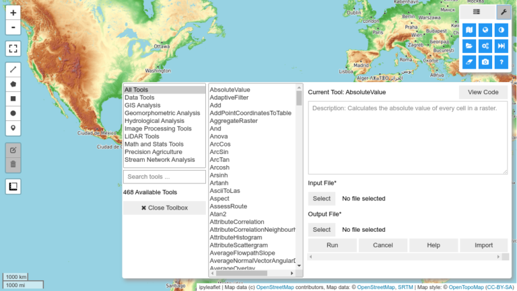The width and height of the screenshot is (517, 291).
Task: Click the split-map contrast icon
Action: [501, 30]
